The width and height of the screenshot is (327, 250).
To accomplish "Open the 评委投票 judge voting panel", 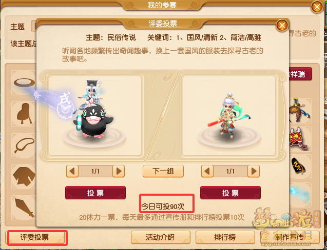I will point(34,237).
